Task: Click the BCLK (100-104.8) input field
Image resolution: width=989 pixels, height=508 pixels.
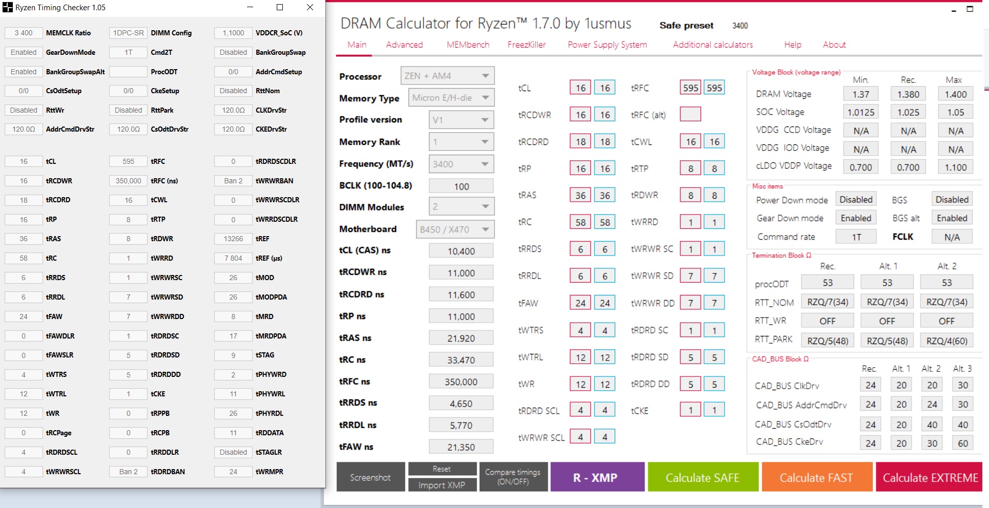Action: tap(461, 186)
